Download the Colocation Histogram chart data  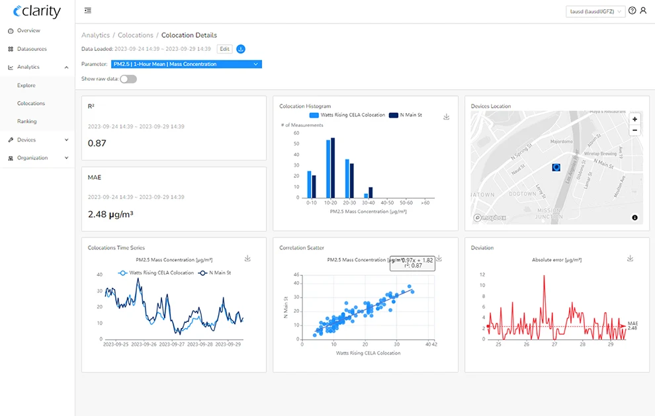pyautogui.click(x=446, y=116)
